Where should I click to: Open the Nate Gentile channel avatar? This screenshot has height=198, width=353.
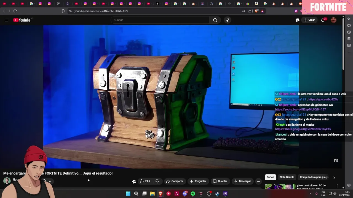coord(7,181)
